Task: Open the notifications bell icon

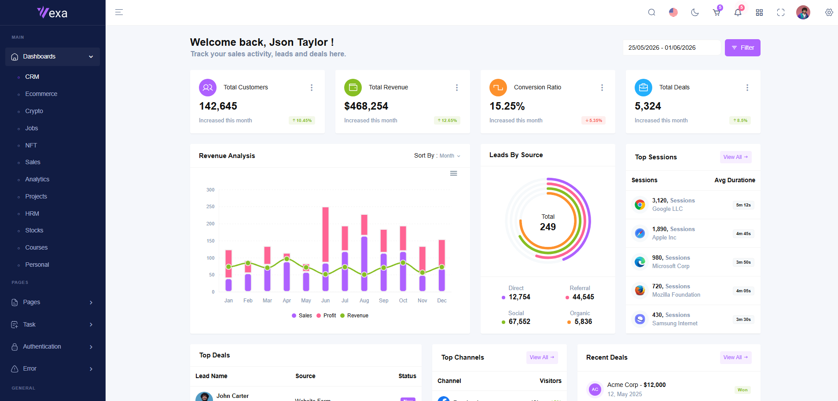Action: pyautogui.click(x=738, y=12)
